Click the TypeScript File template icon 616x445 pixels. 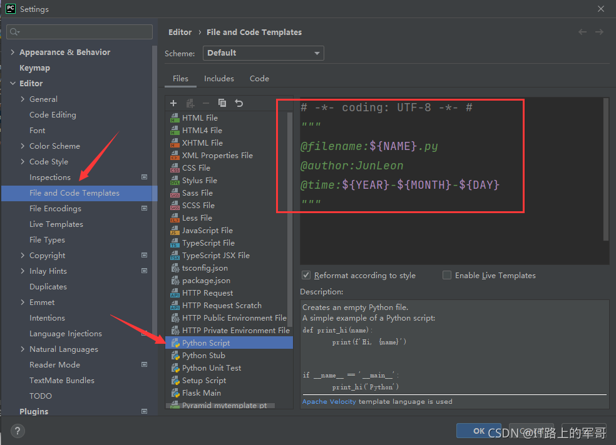coord(175,243)
